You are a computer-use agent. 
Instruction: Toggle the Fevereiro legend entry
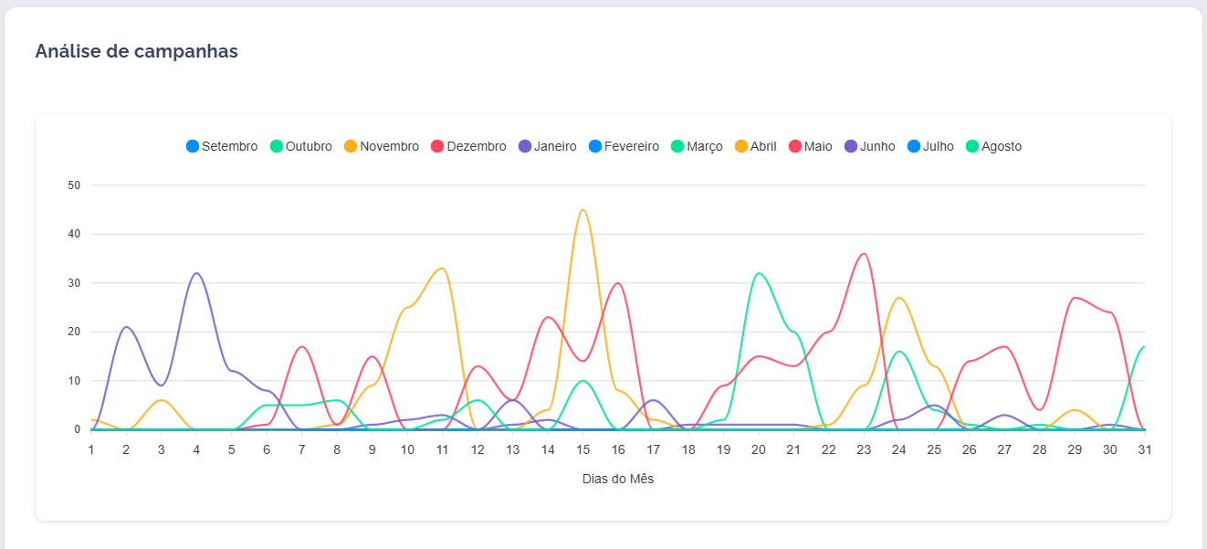coord(624,146)
